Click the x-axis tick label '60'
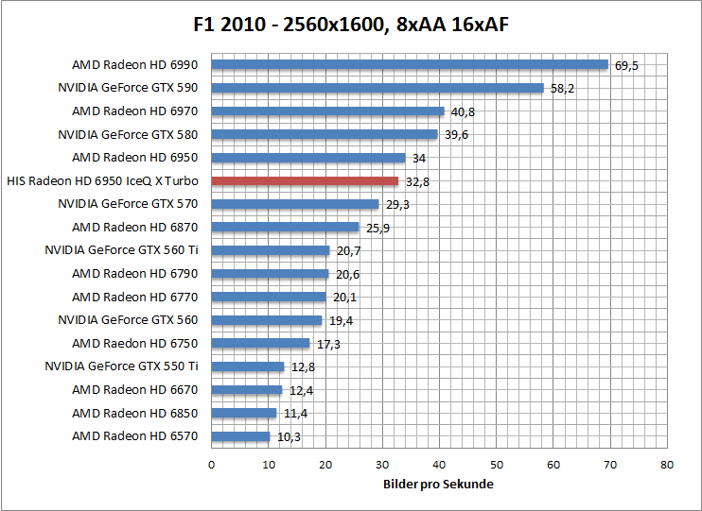 pos(553,465)
